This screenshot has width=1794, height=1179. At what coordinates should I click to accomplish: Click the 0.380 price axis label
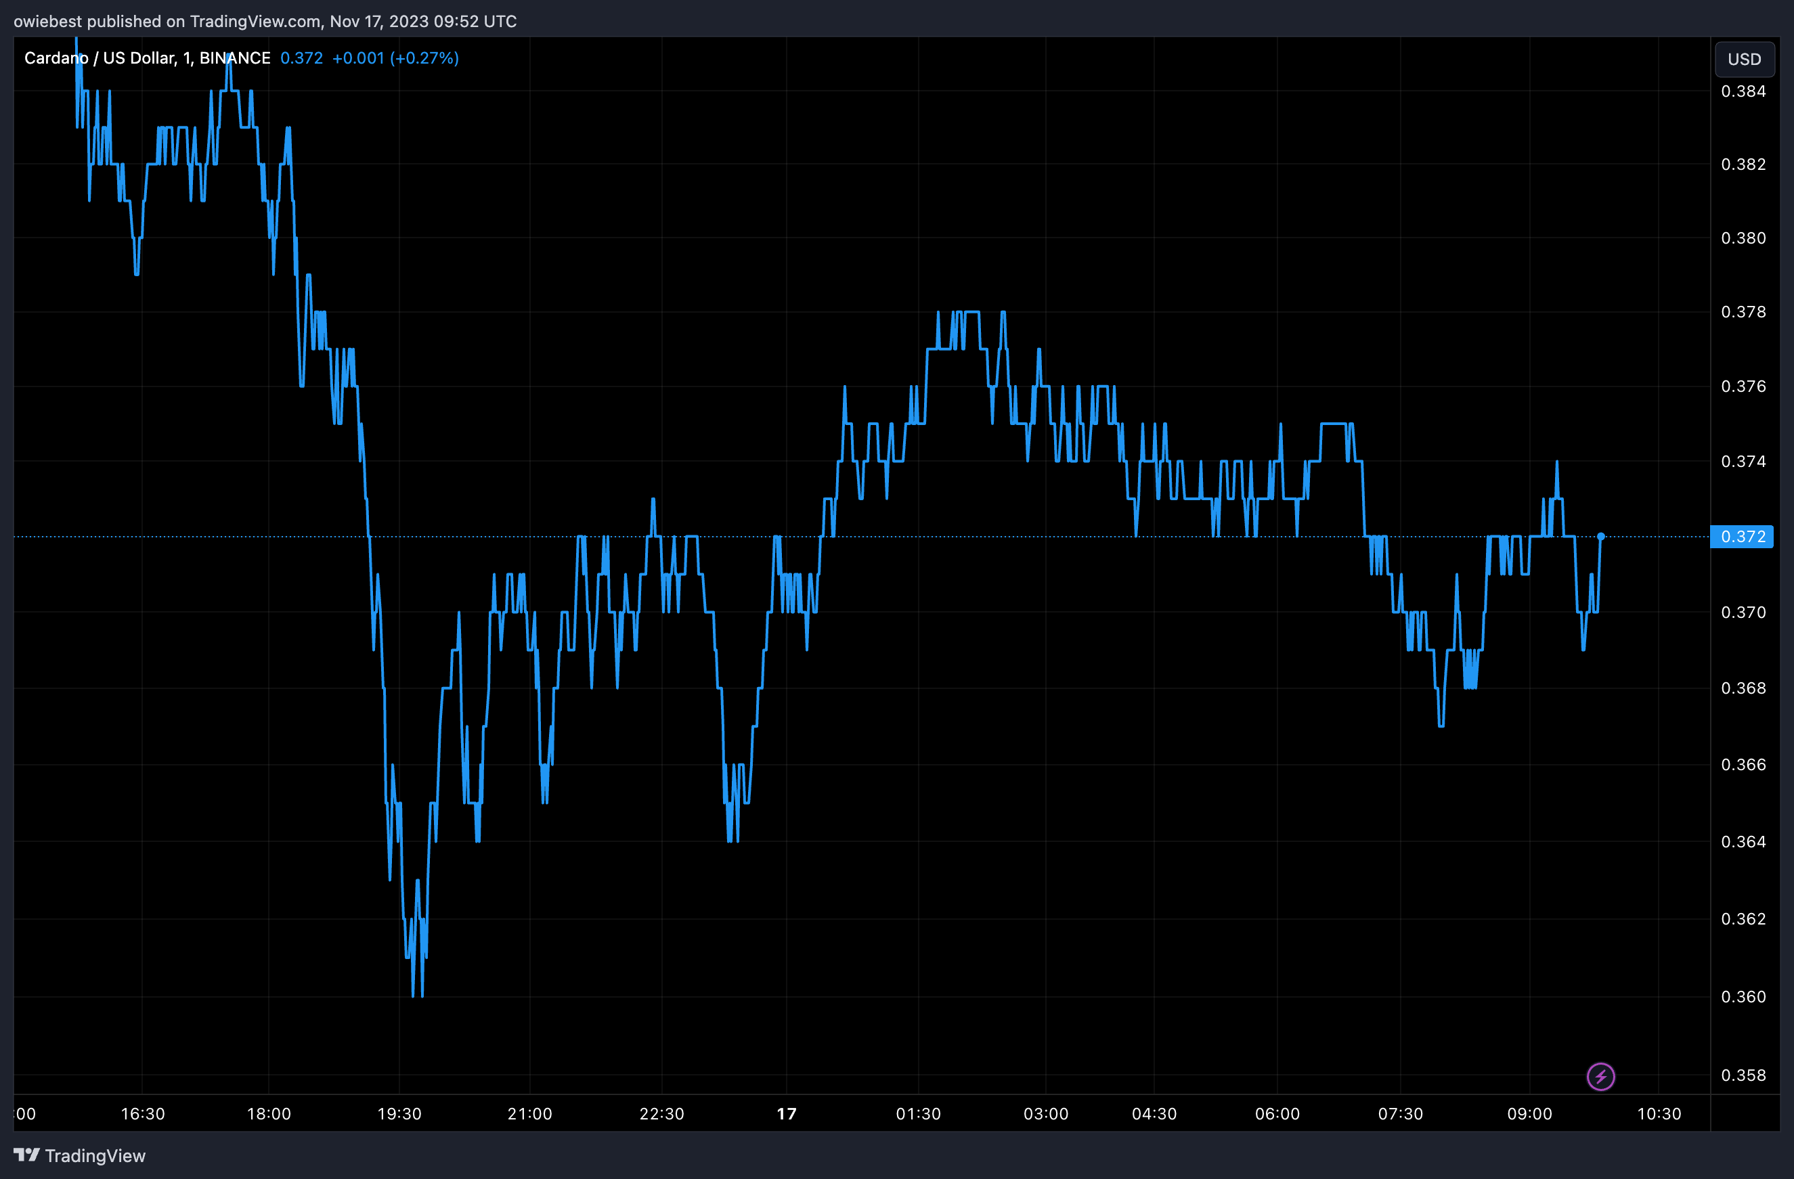[x=1743, y=238]
